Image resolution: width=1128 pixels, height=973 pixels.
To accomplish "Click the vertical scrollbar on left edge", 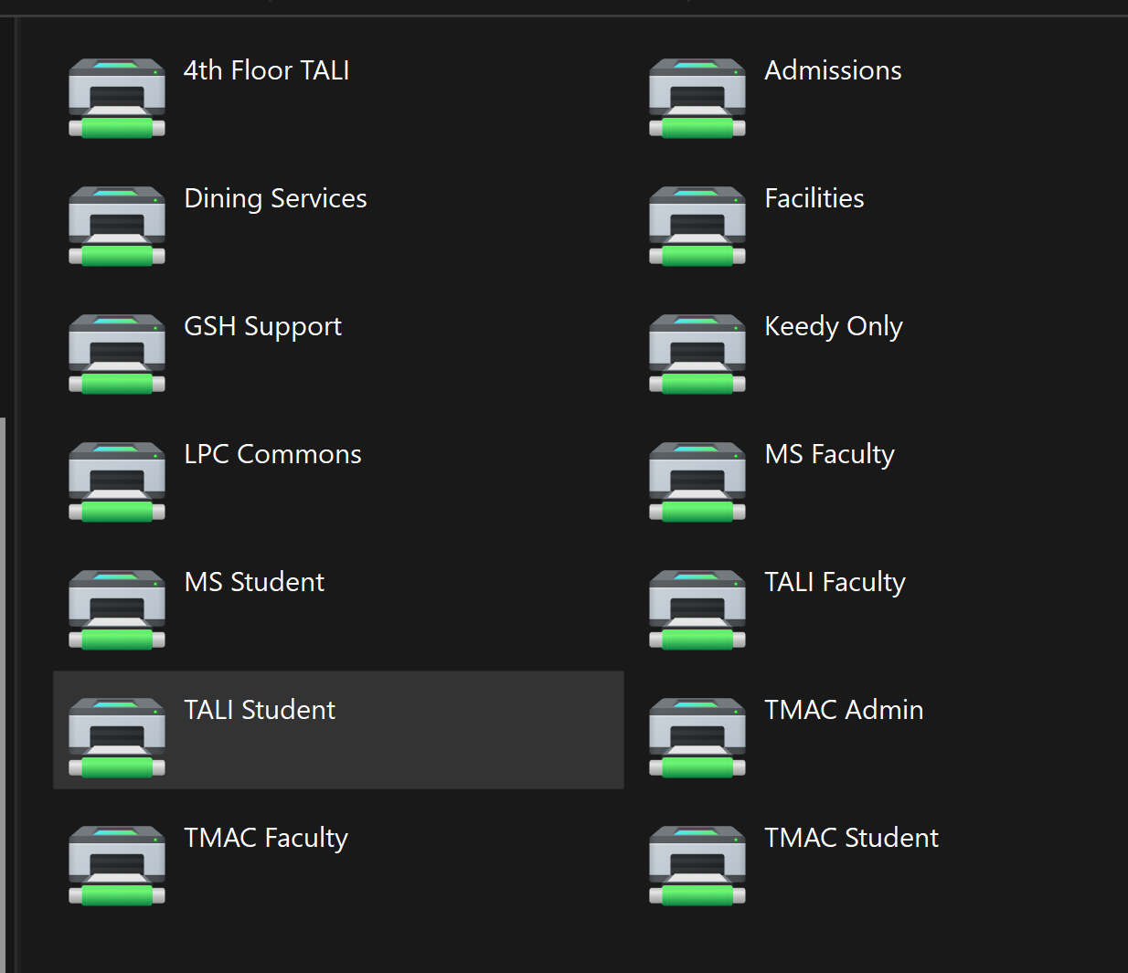I will (3, 694).
